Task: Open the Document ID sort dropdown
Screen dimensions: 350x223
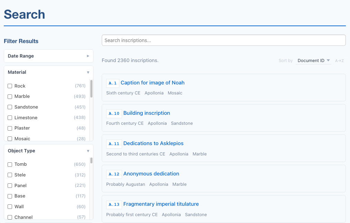Action: pos(313,61)
